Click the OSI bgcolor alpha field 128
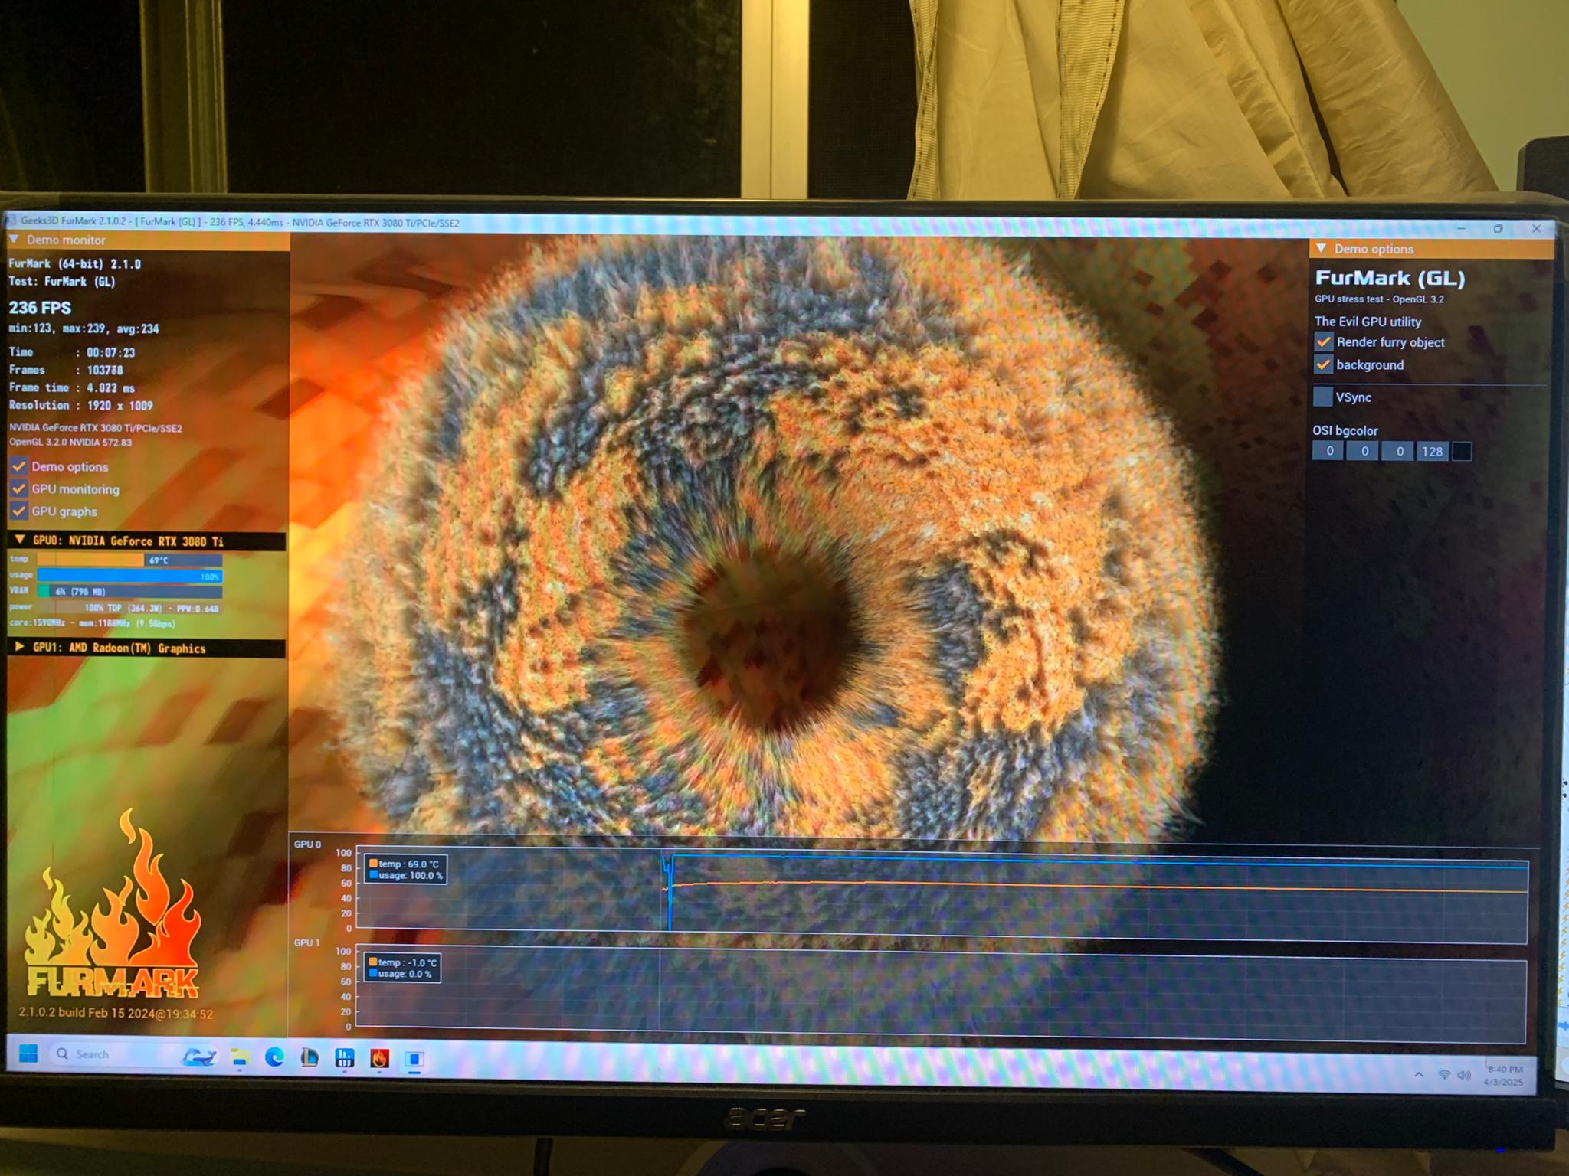The height and width of the screenshot is (1176, 1569). (1432, 451)
